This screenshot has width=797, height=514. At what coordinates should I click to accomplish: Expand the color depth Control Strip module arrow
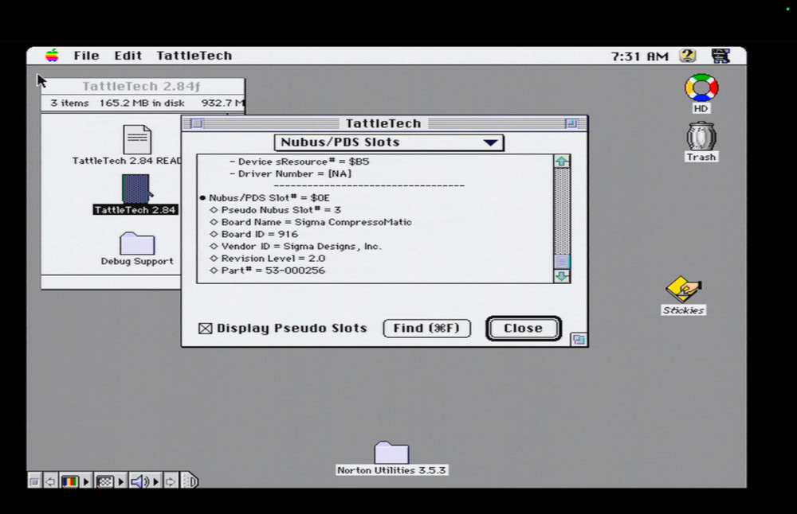point(86,481)
